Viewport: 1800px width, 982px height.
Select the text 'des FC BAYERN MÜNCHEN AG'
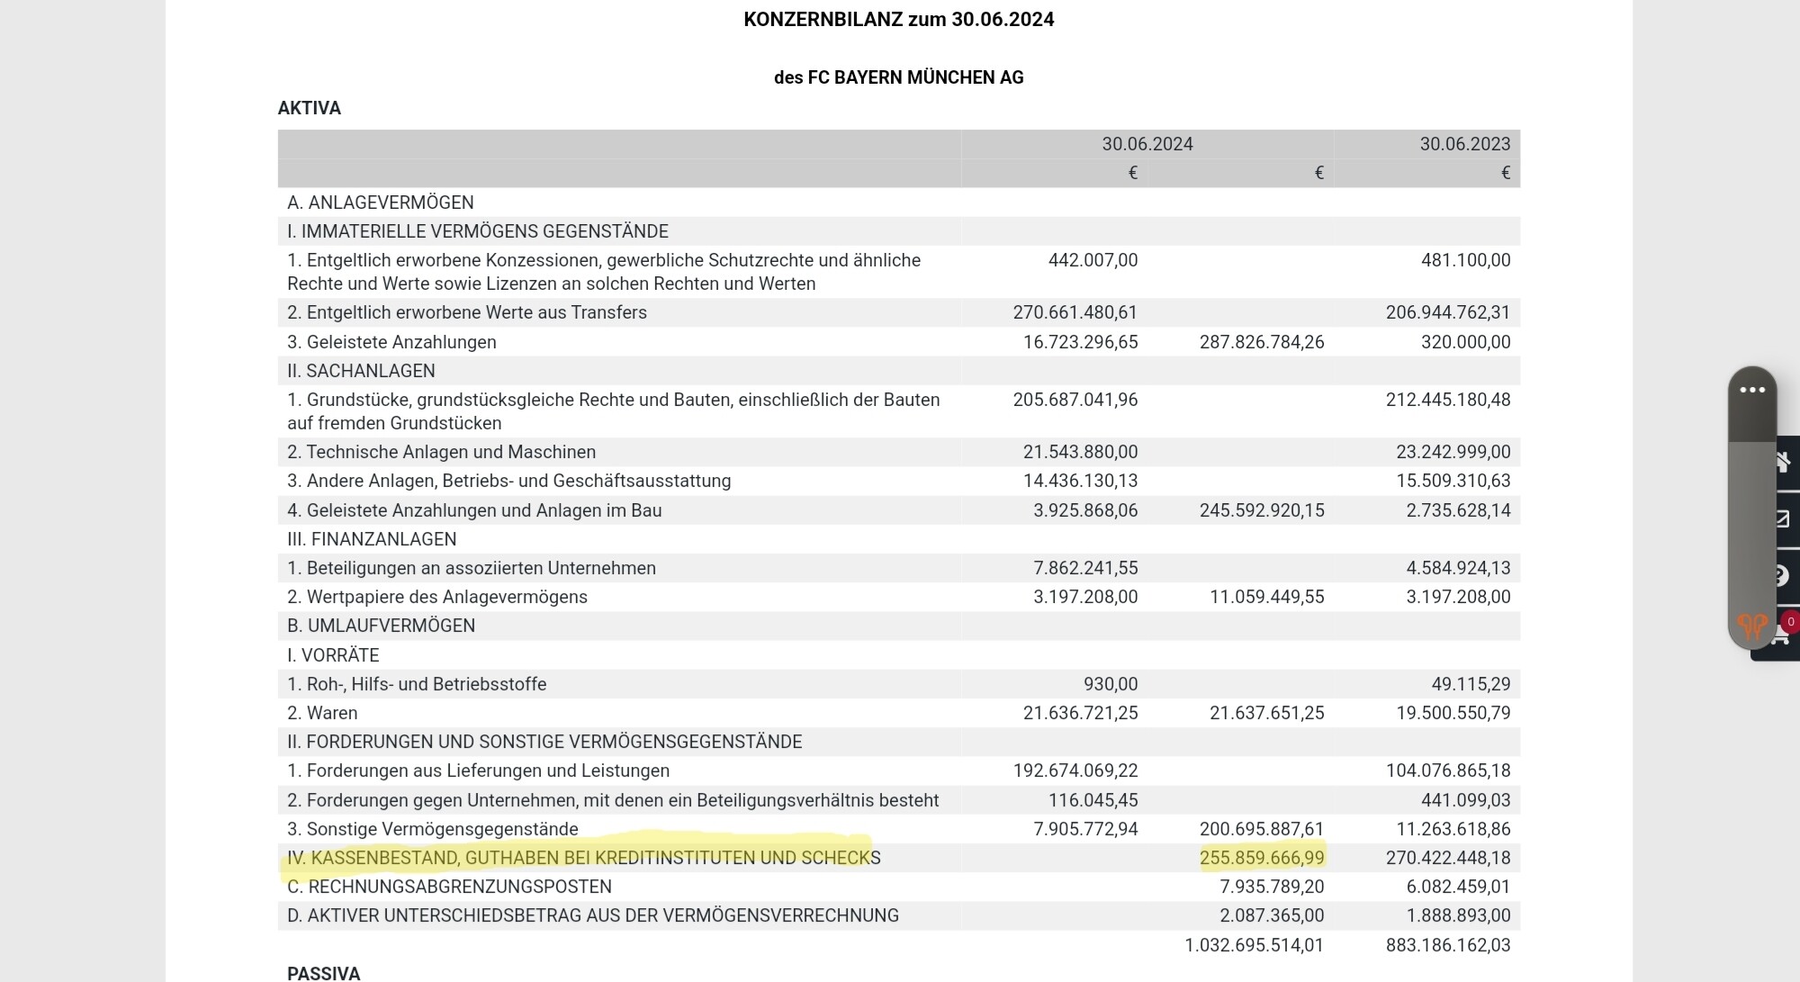[x=898, y=77]
